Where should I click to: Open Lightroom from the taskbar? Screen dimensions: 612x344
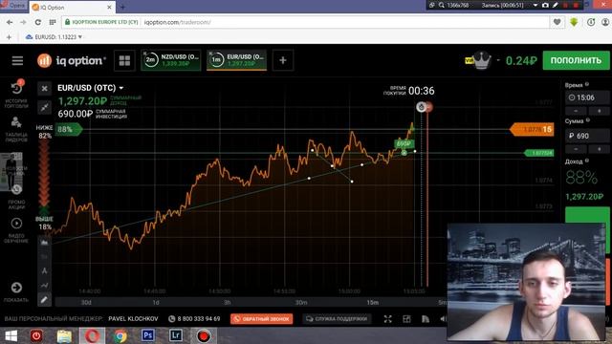(x=176, y=335)
